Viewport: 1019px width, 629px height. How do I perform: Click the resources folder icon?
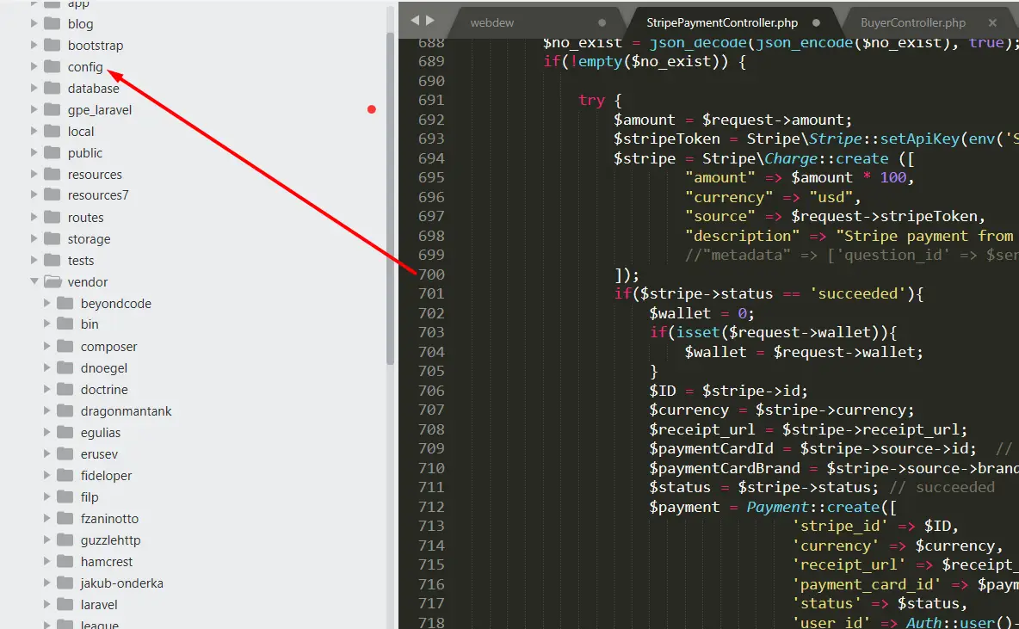pos(52,174)
